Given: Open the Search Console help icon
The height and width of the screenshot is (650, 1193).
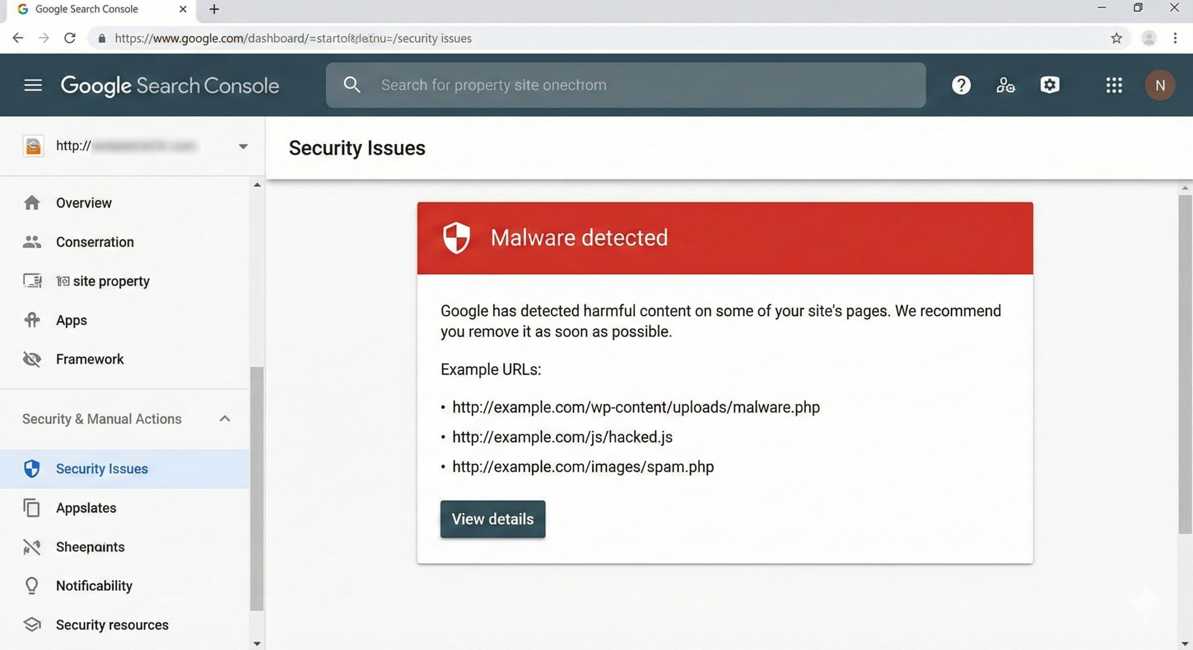Looking at the screenshot, I should 960,85.
